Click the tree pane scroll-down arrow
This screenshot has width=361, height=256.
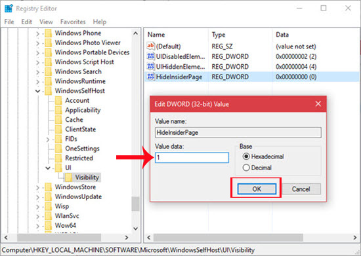(136, 229)
